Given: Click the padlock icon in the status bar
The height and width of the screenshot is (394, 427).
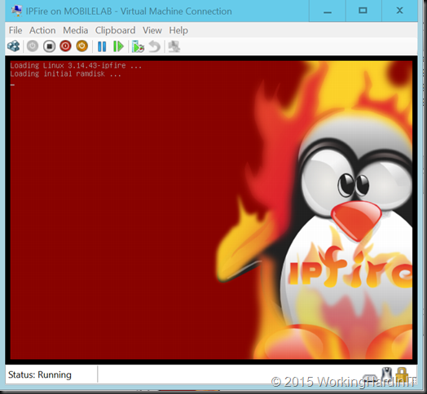Looking at the screenshot, I should point(403,374).
